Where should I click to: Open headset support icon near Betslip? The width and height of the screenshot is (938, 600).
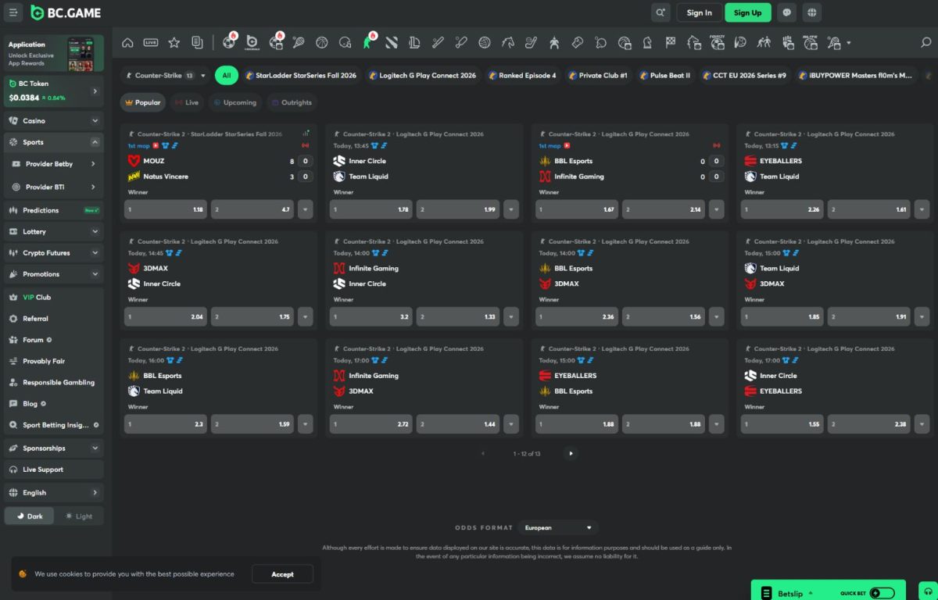tap(927, 591)
